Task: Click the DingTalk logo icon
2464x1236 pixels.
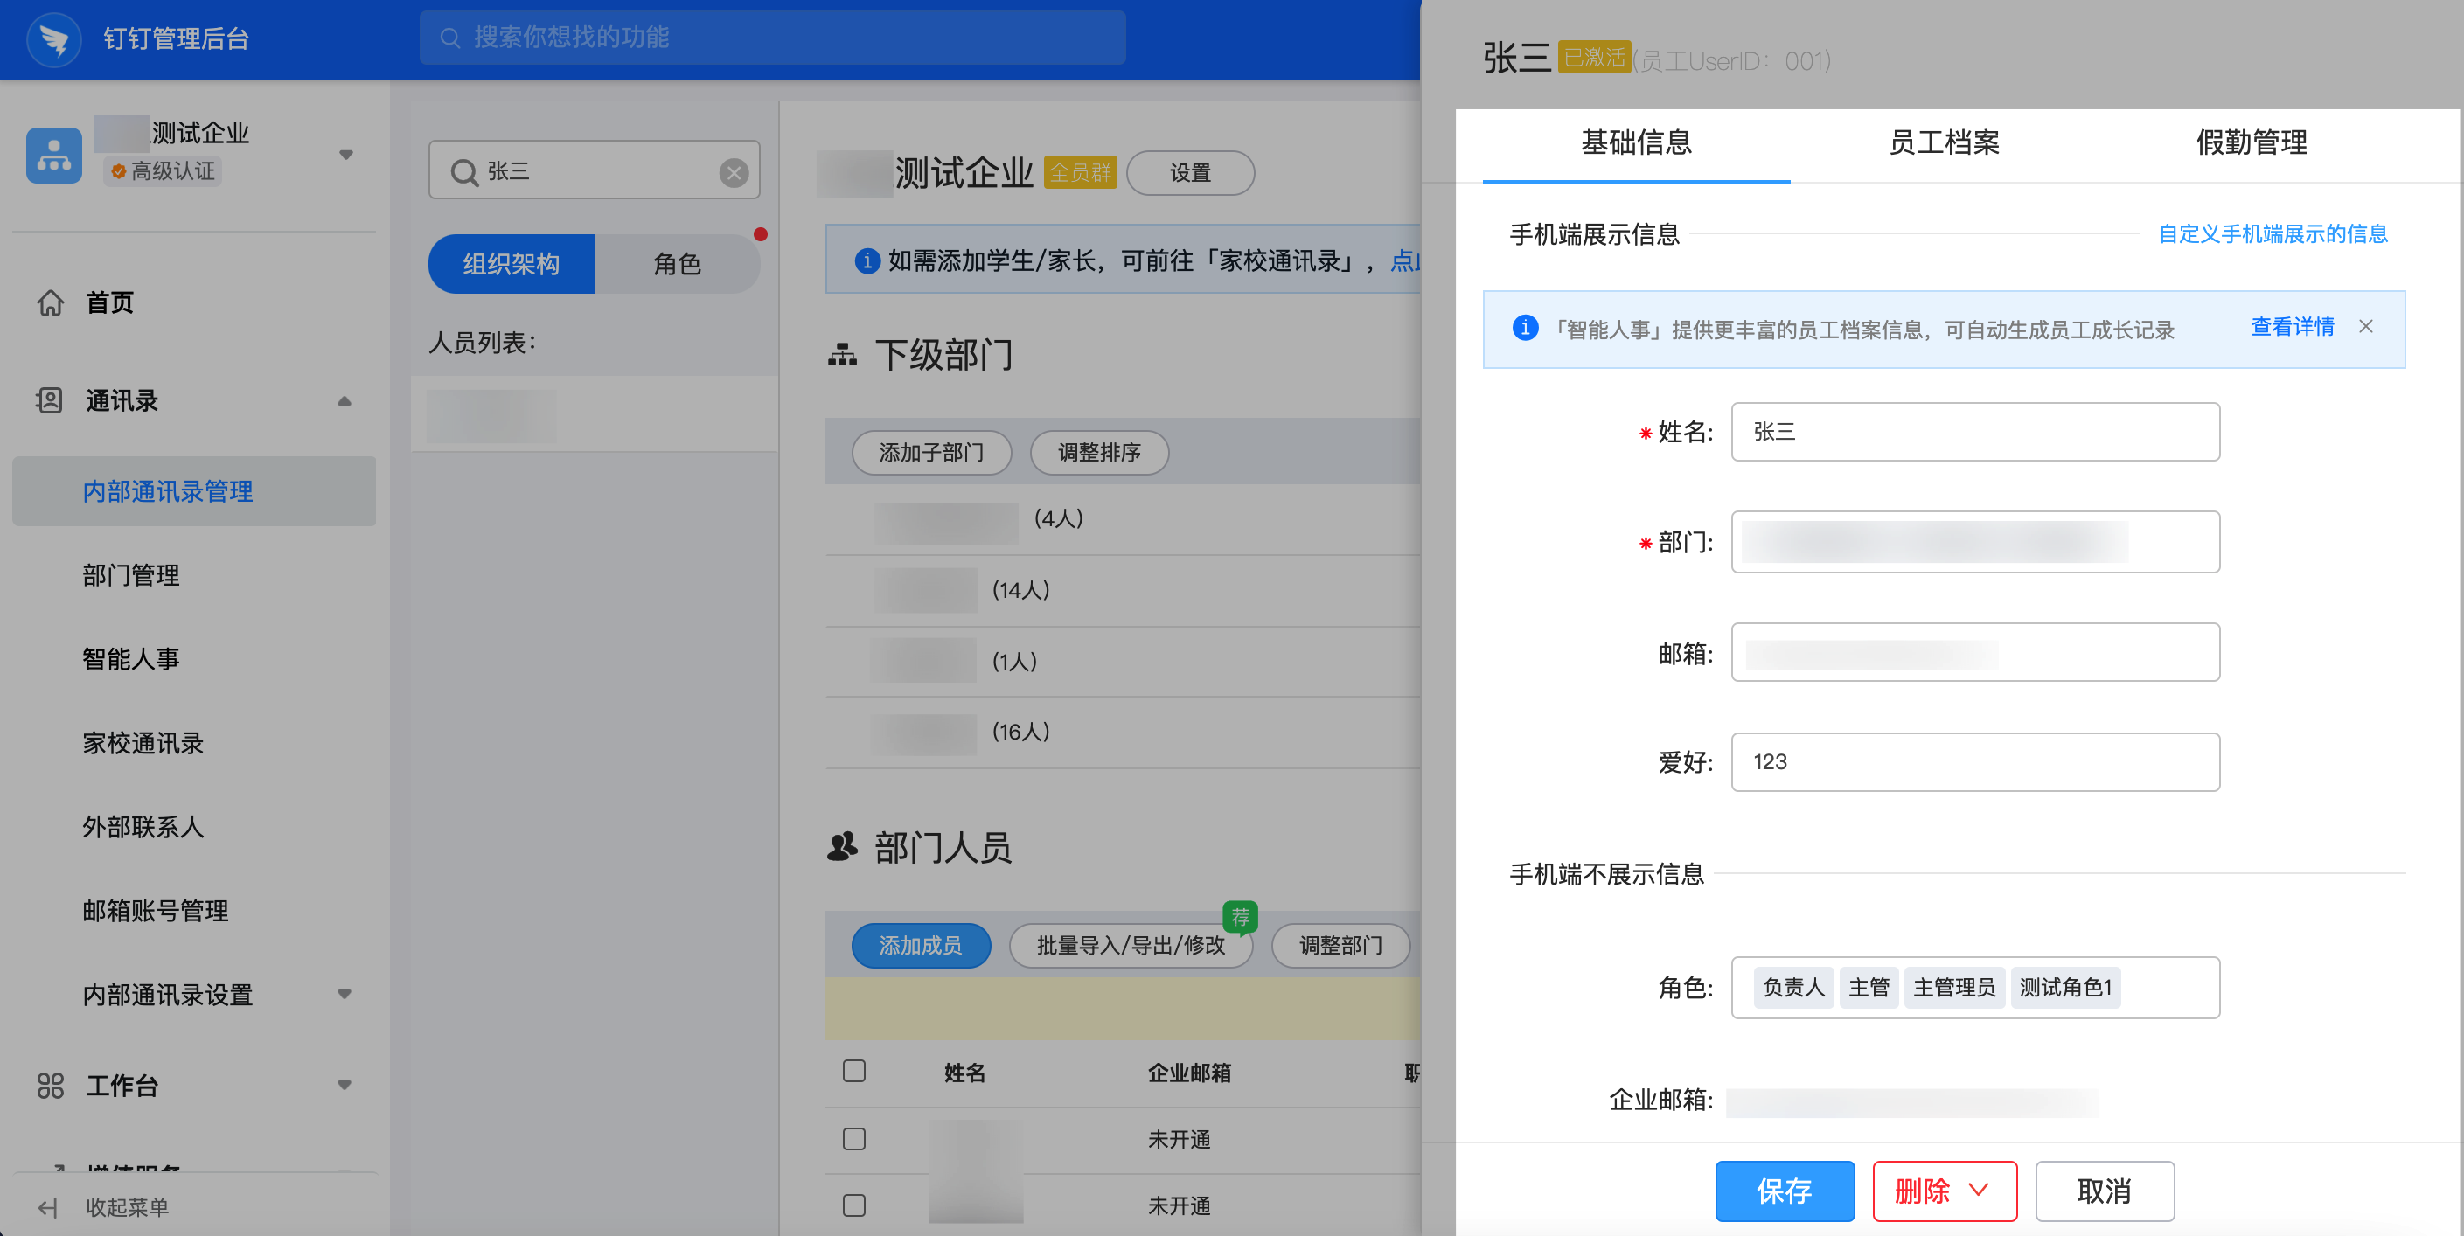Action: click(53, 38)
